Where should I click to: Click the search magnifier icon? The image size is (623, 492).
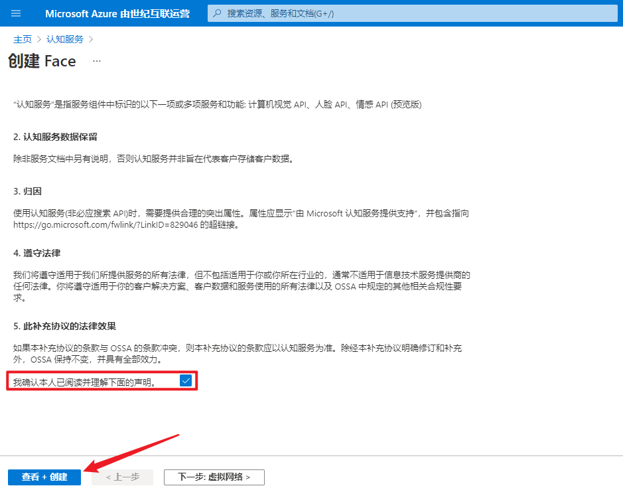[x=217, y=13]
